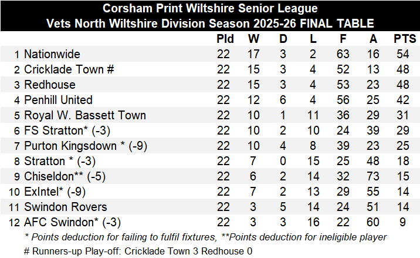Click Nationwide's 54 points value
The height and width of the screenshot is (258, 420).
(x=403, y=54)
